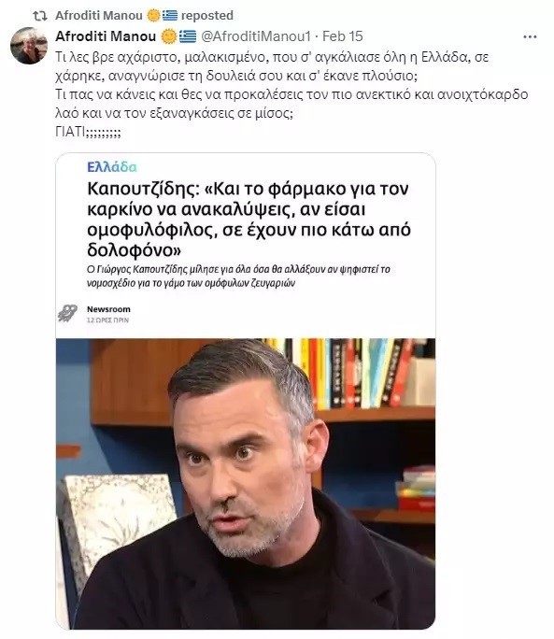Click the repost arrows icon at the top
This screenshot has height=639, width=554.
[x=39, y=16]
